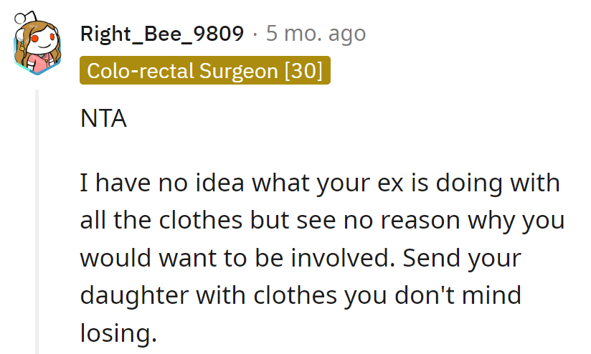Click the word "Surgeon" in the flair

click(x=241, y=71)
